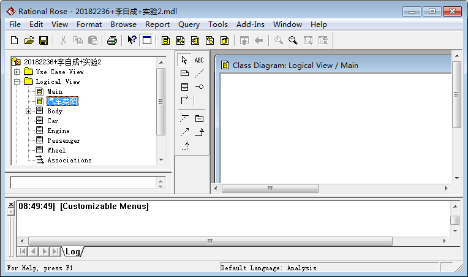468x277 pixels.
Task: Go to last log tab arrow
Action: coord(55,252)
